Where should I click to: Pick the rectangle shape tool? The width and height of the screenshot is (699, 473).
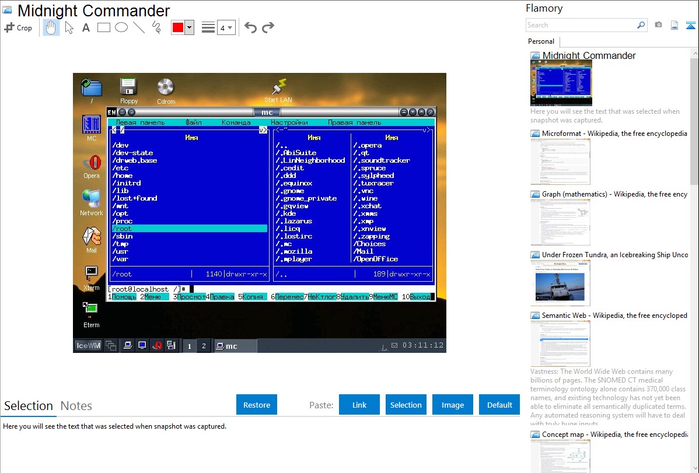point(103,27)
